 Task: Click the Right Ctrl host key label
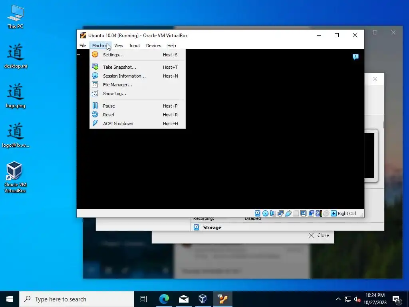click(x=347, y=213)
